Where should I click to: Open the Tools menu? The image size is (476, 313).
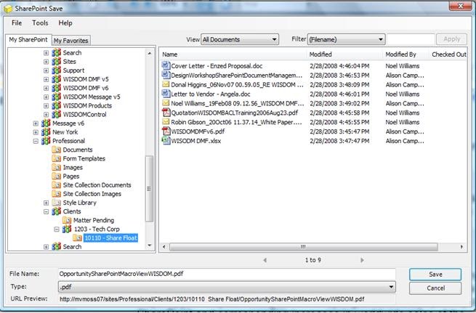point(40,23)
